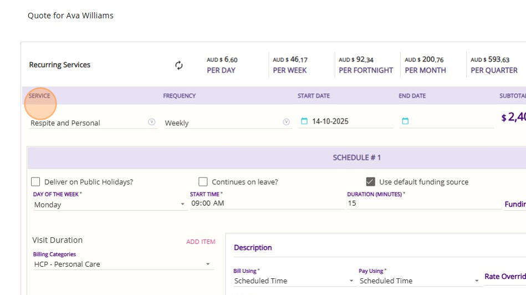Open the end date calendar icon
The height and width of the screenshot is (295, 526).
point(405,121)
